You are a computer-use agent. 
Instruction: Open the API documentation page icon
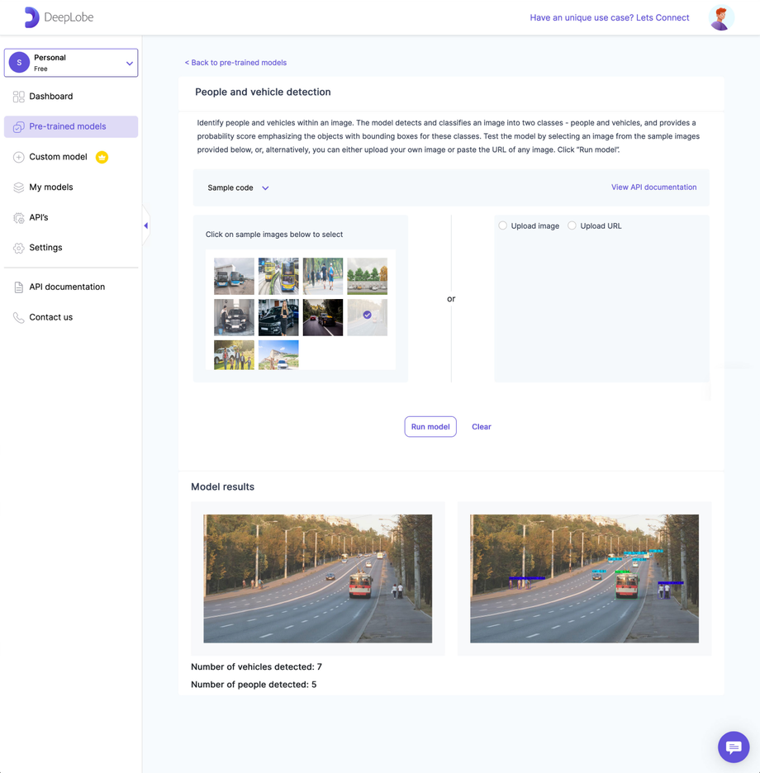17,287
